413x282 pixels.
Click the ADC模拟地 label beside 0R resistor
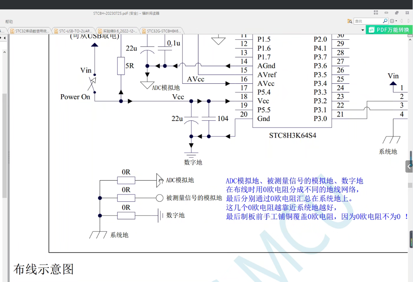tap(180, 180)
